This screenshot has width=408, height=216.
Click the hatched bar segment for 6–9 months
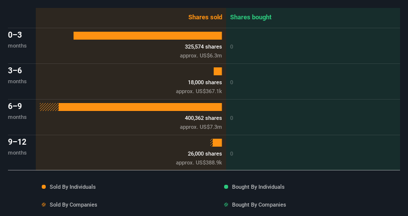click(x=49, y=107)
